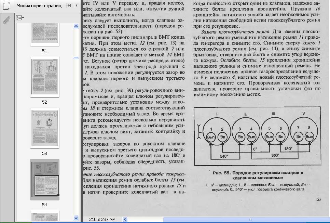Open the thumbnails options dropdown menu
The image size is (330, 223).
click(x=20, y=18)
